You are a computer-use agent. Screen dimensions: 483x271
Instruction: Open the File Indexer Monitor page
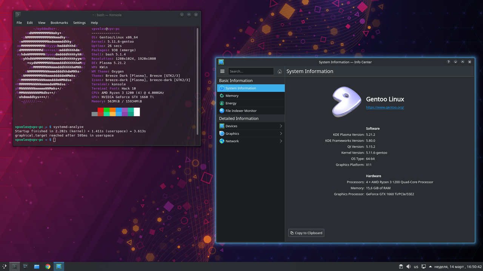[x=251, y=111]
